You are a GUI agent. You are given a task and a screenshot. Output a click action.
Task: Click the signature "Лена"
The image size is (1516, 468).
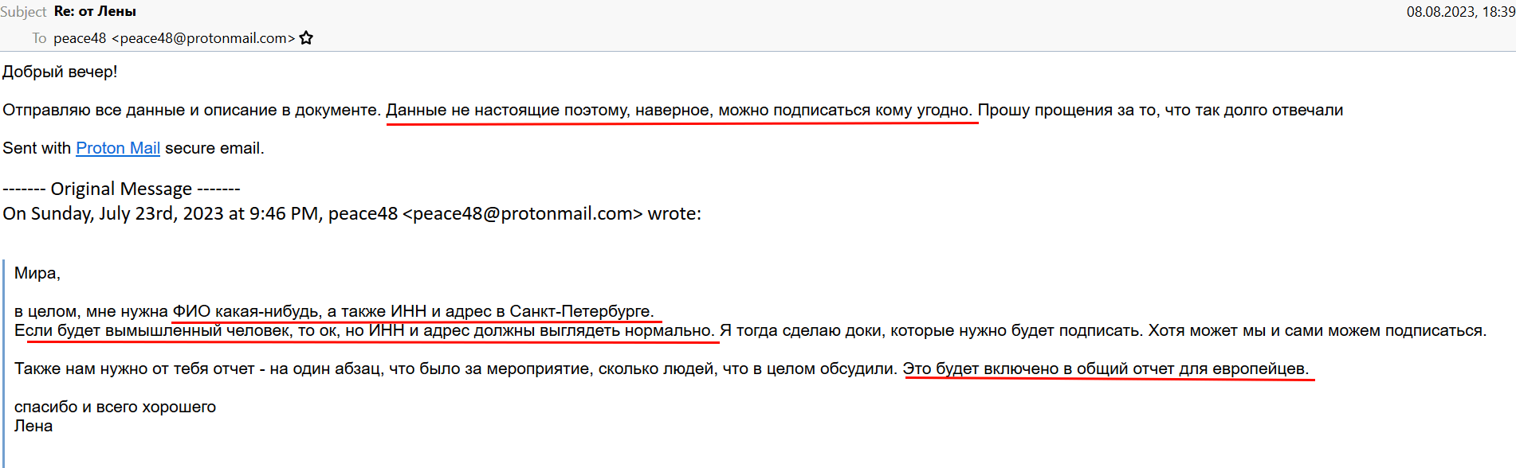point(33,426)
